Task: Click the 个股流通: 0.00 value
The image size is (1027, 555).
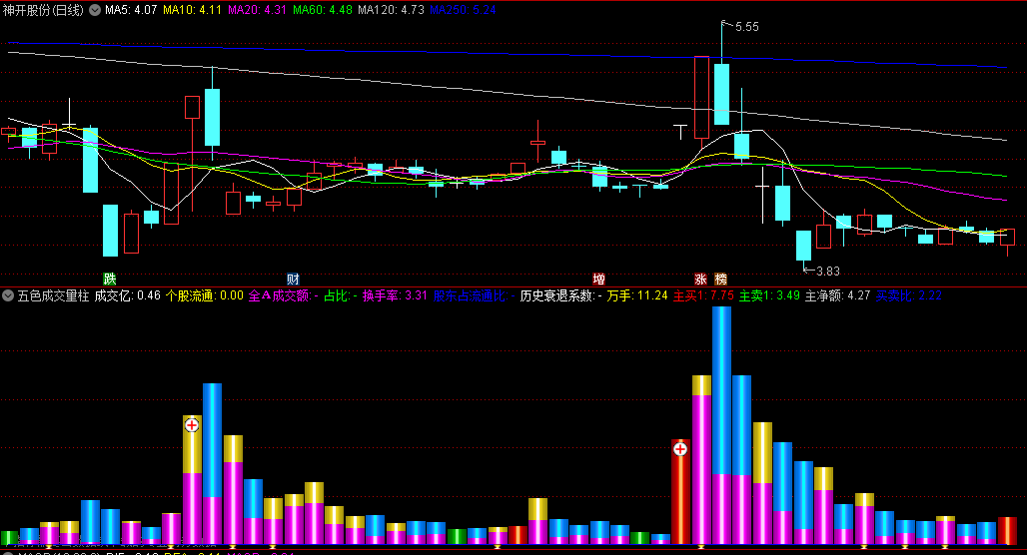Action: click(x=205, y=295)
